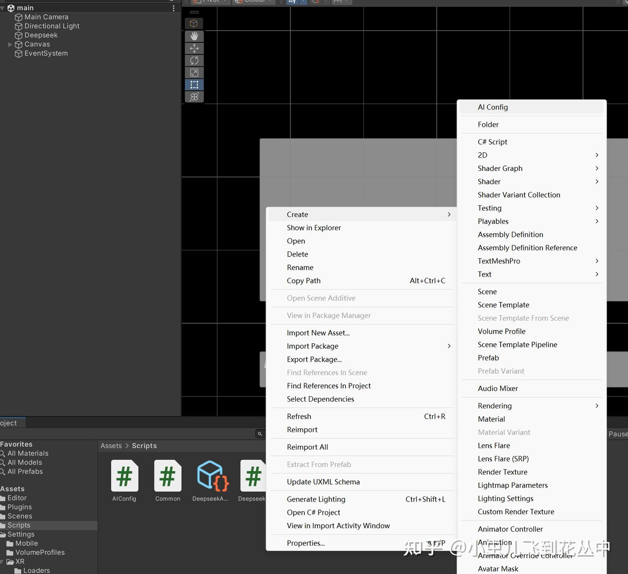Select the Hand (View) tool

point(194,36)
